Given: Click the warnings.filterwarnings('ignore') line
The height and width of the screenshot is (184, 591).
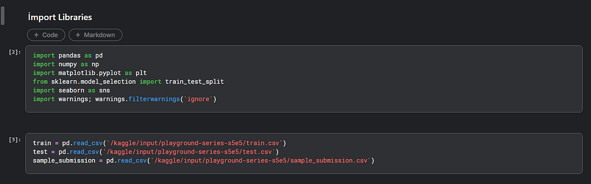Looking at the screenshot, I should click(x=125, y=99).
